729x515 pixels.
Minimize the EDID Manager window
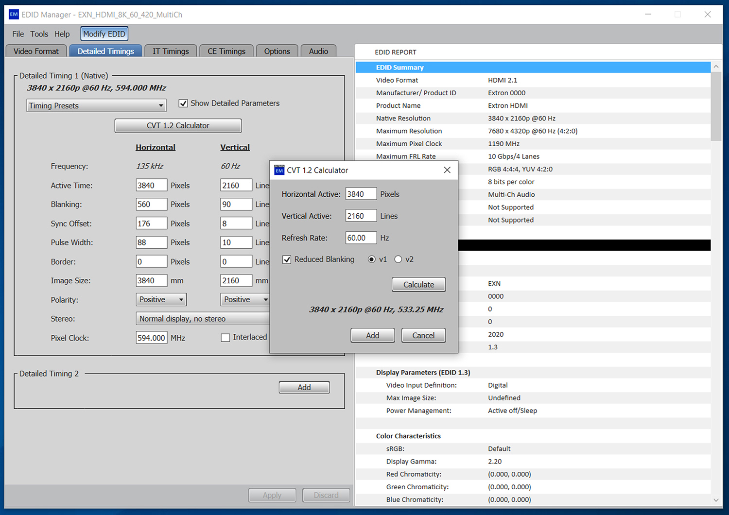click(648, 15)
